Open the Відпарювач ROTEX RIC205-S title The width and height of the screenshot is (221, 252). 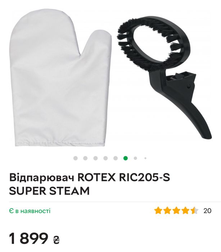tap(90, 184)
